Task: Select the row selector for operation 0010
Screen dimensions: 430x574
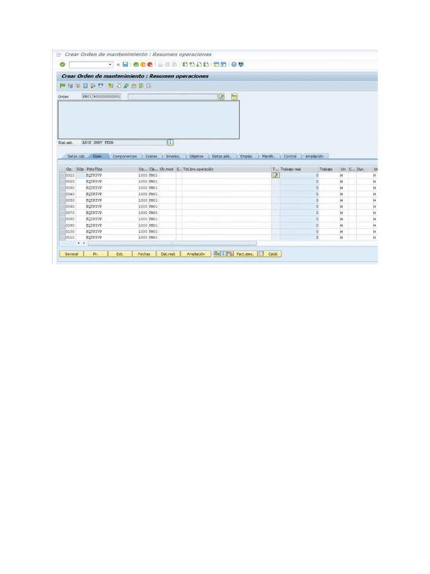Action: tap(62, 175)
